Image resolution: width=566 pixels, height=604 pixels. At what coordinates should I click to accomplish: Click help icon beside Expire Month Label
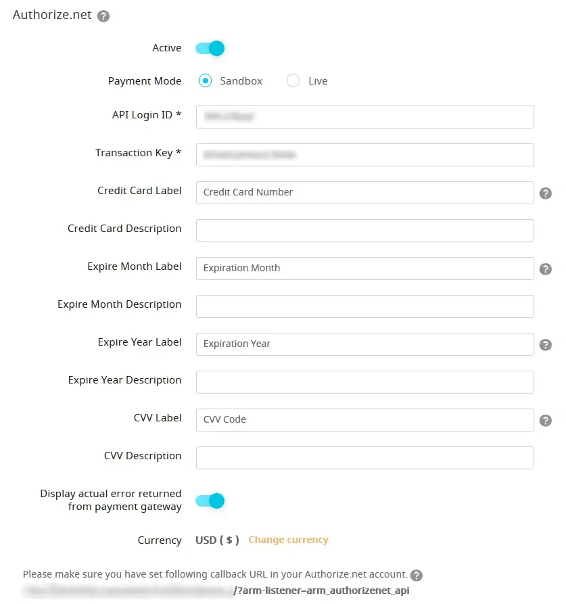546,269
